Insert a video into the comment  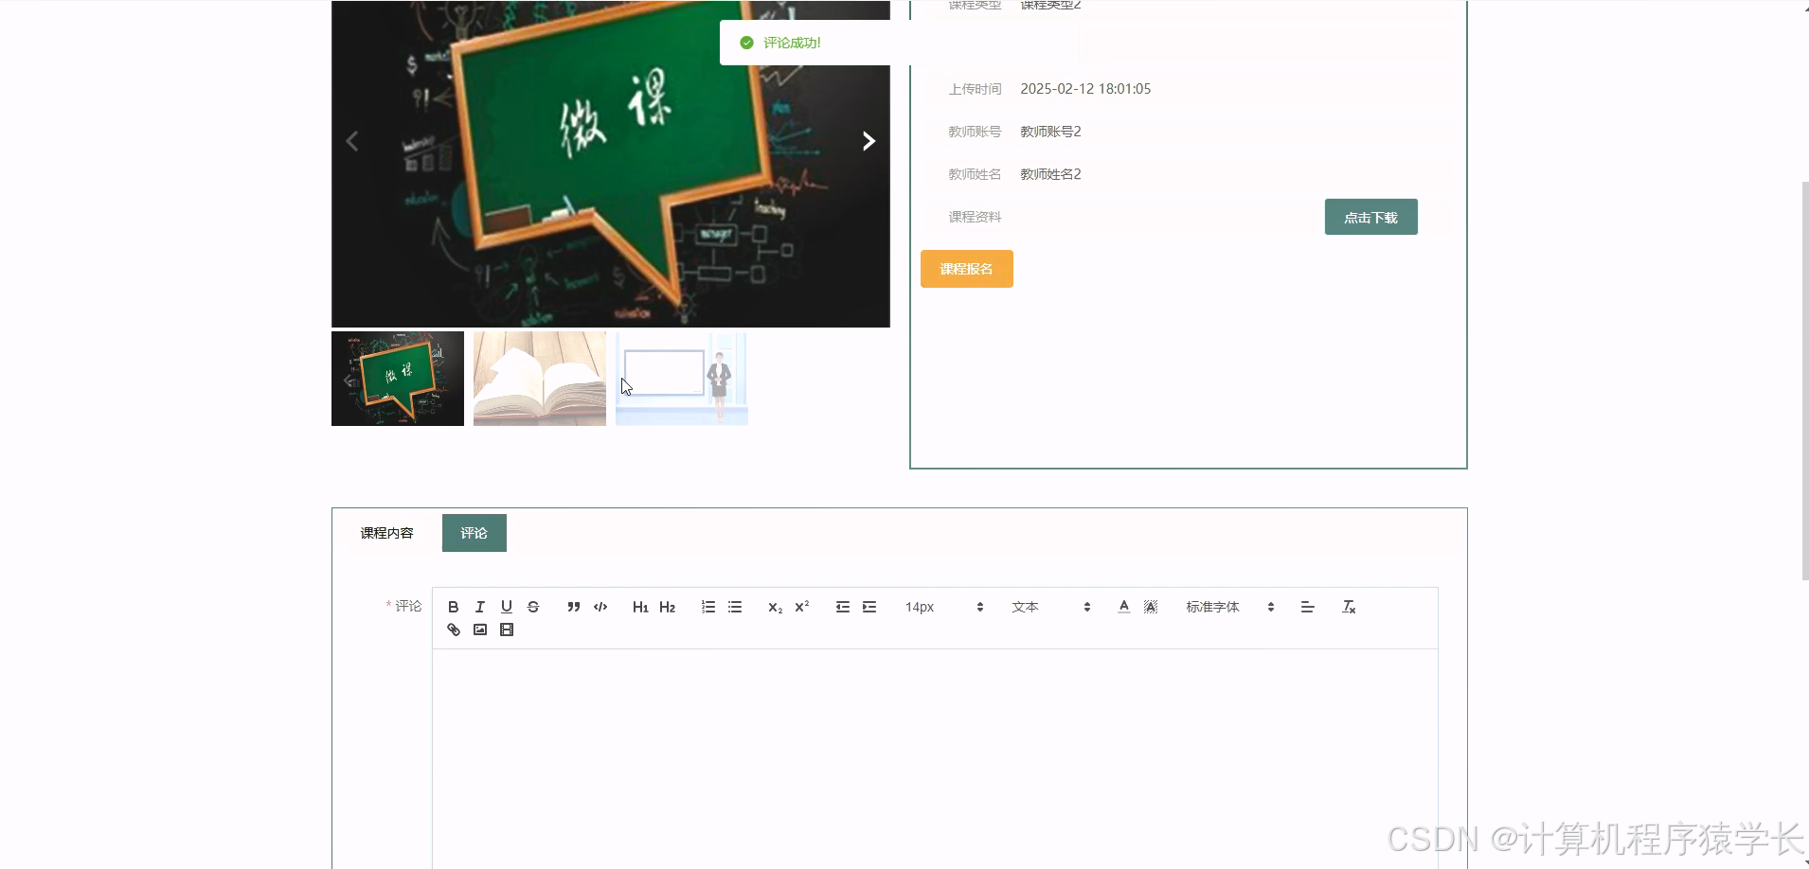click(x=508, y=629)
